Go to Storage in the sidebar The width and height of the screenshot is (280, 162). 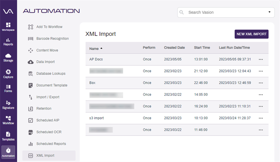pos(8,58)
